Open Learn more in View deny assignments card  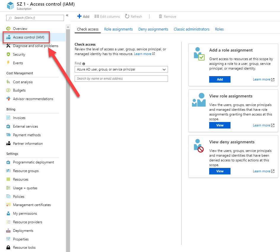click(x=263, y=171)
